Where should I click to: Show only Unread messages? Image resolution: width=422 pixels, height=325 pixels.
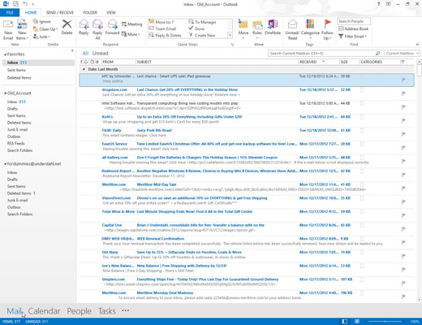(x=100, y=54)
